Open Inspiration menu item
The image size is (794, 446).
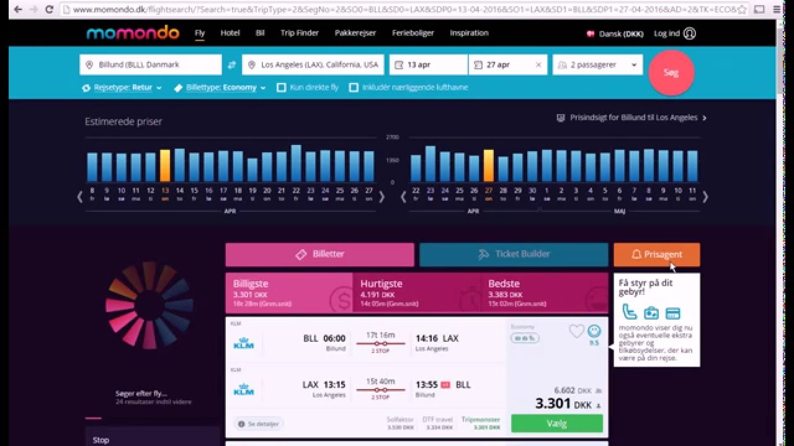pos(469,33)
